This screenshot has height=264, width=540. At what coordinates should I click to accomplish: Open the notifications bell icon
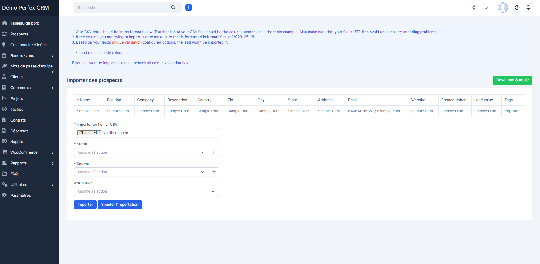pyautogui.click(x=528, y=7)
